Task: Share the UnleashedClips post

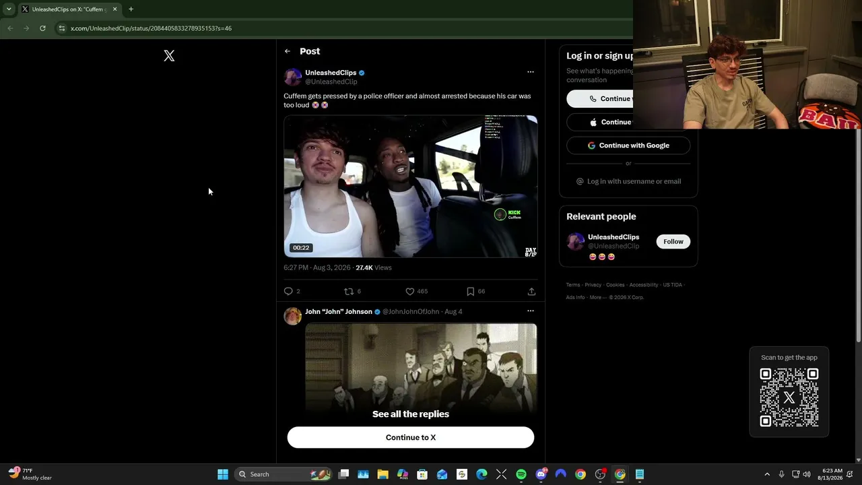Action: point(531,291)
